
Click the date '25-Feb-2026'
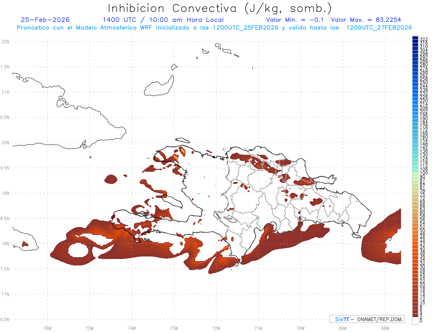click(x=45, y=20)
